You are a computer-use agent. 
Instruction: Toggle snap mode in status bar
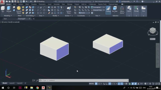coord(99,84)
